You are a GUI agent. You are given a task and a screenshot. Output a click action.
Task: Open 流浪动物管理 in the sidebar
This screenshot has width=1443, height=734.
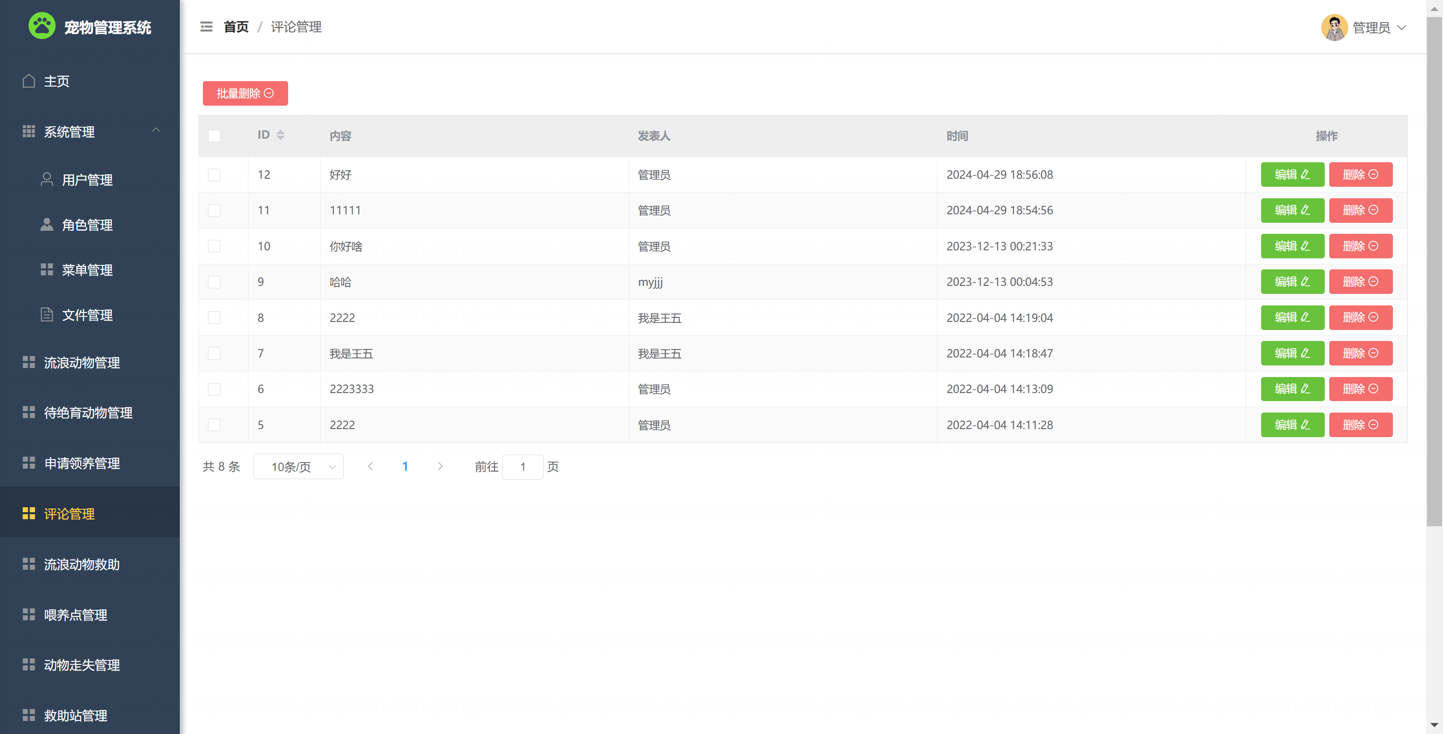pos(82,362)
